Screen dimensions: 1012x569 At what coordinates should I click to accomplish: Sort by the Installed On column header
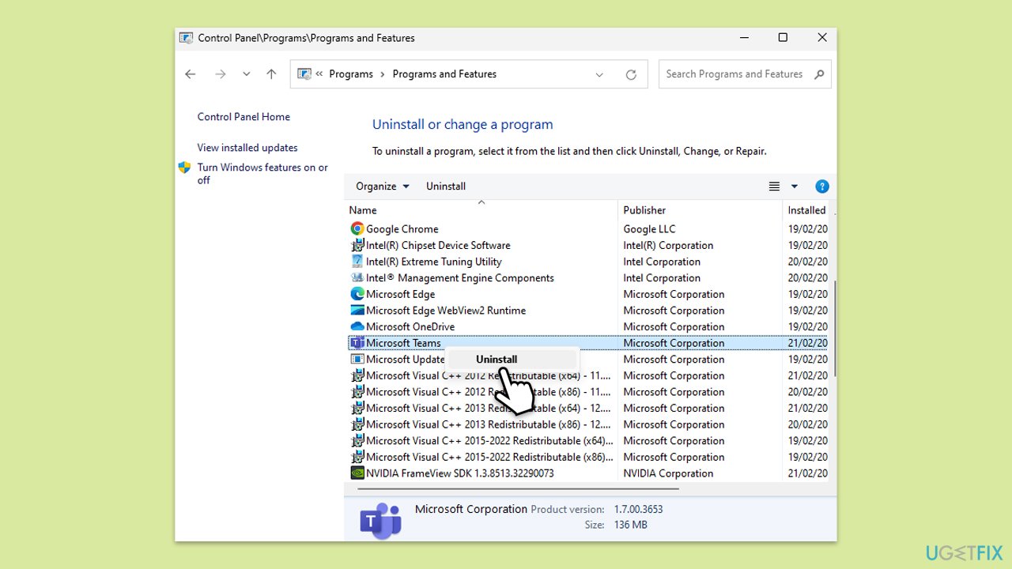point(808,210)
